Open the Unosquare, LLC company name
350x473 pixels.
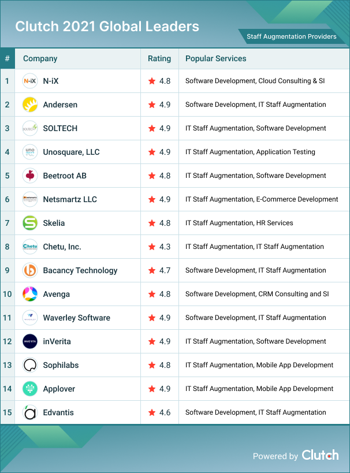(71, 152)
